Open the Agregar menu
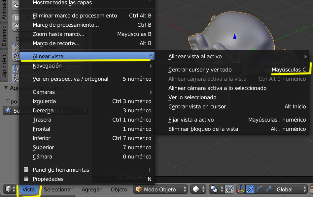This screenshot has width=313, height=197. point(91,189)
